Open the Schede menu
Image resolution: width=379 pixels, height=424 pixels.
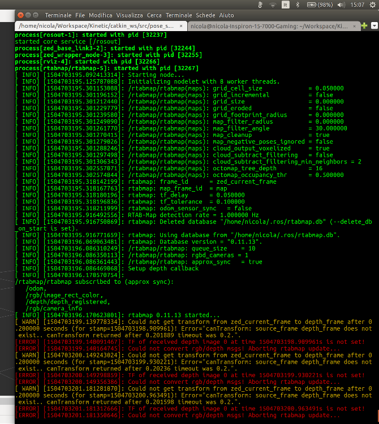(206, 15)
